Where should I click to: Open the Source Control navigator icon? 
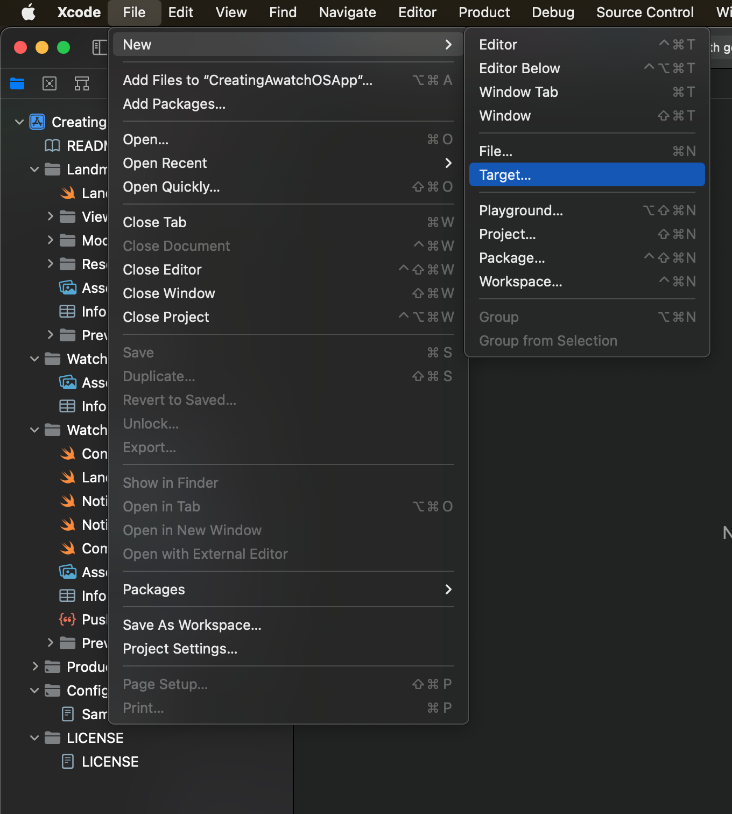(50, 83)
